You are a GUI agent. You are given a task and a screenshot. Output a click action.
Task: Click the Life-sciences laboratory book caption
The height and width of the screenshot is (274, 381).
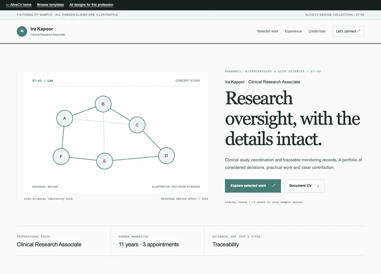click(49, 199)
